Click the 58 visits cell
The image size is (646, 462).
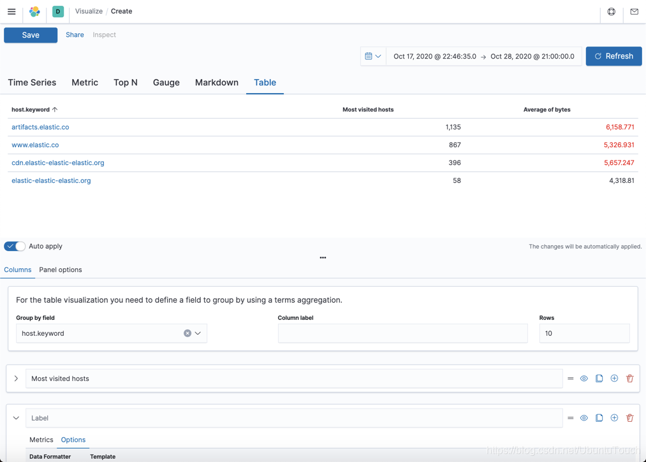pyautogui.click(x=457, y=180)
